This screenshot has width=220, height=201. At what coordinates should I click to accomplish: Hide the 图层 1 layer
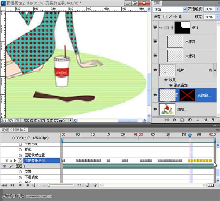pos(155,109)
